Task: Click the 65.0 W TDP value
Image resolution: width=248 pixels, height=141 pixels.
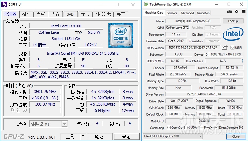Action: pos(94,32)
